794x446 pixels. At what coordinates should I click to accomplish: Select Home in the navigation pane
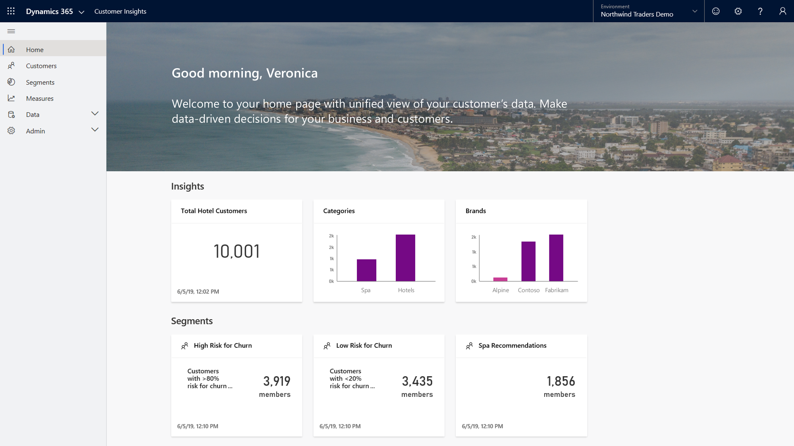[35, 50]
